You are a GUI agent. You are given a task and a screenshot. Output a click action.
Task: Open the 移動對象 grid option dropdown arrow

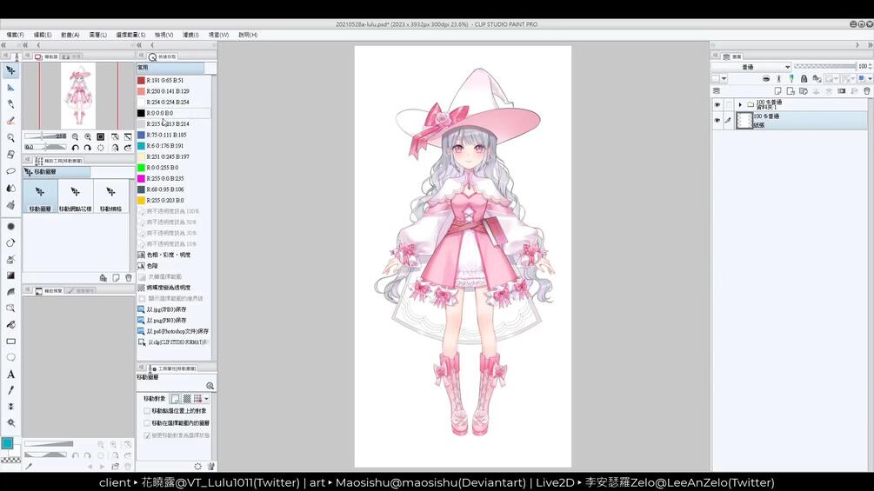pos(206,399)
